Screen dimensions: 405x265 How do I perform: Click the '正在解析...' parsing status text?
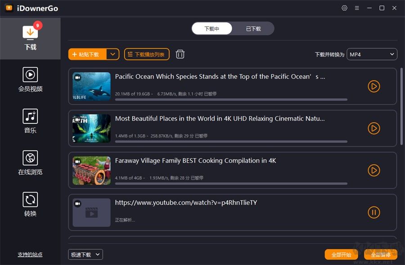(x=125, y=220)
